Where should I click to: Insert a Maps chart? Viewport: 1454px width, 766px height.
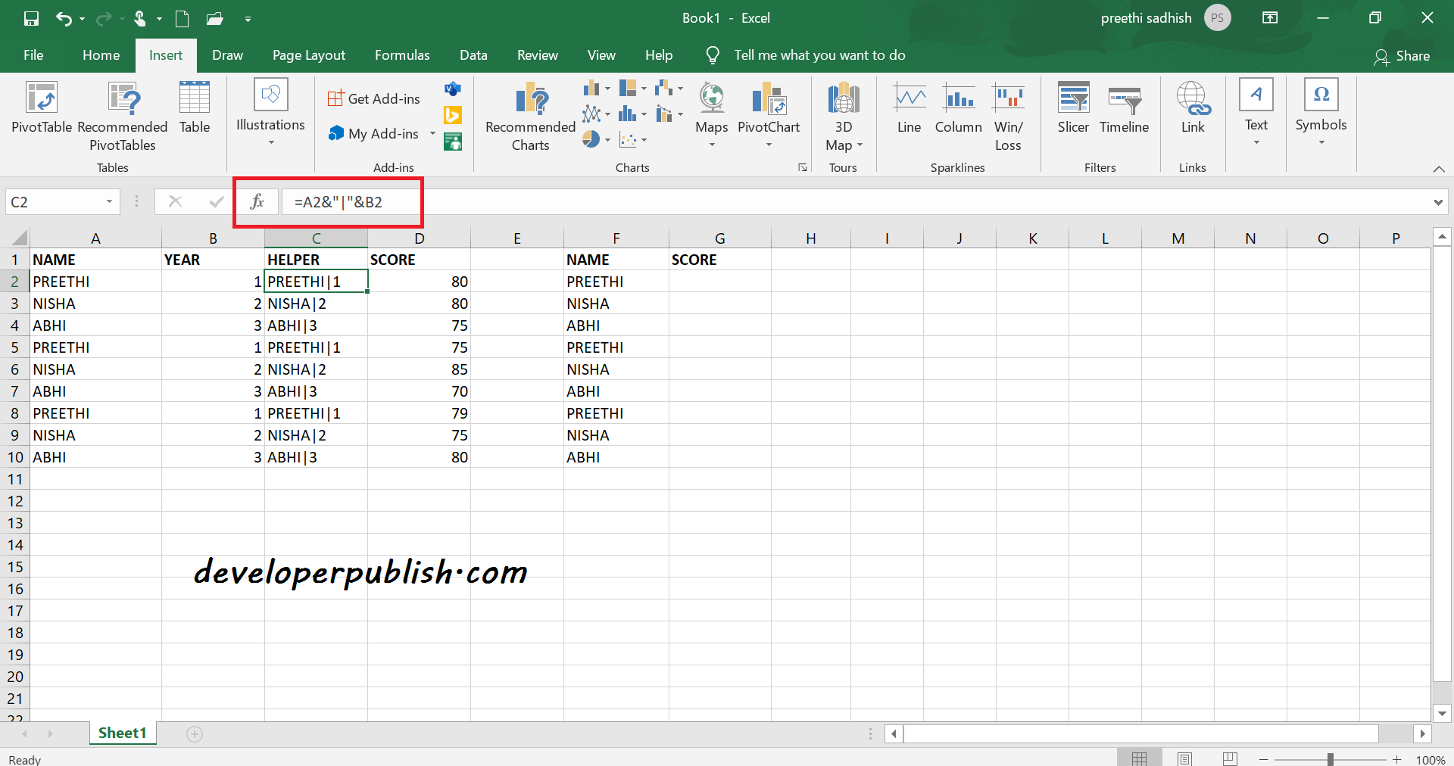click(710, 114)
